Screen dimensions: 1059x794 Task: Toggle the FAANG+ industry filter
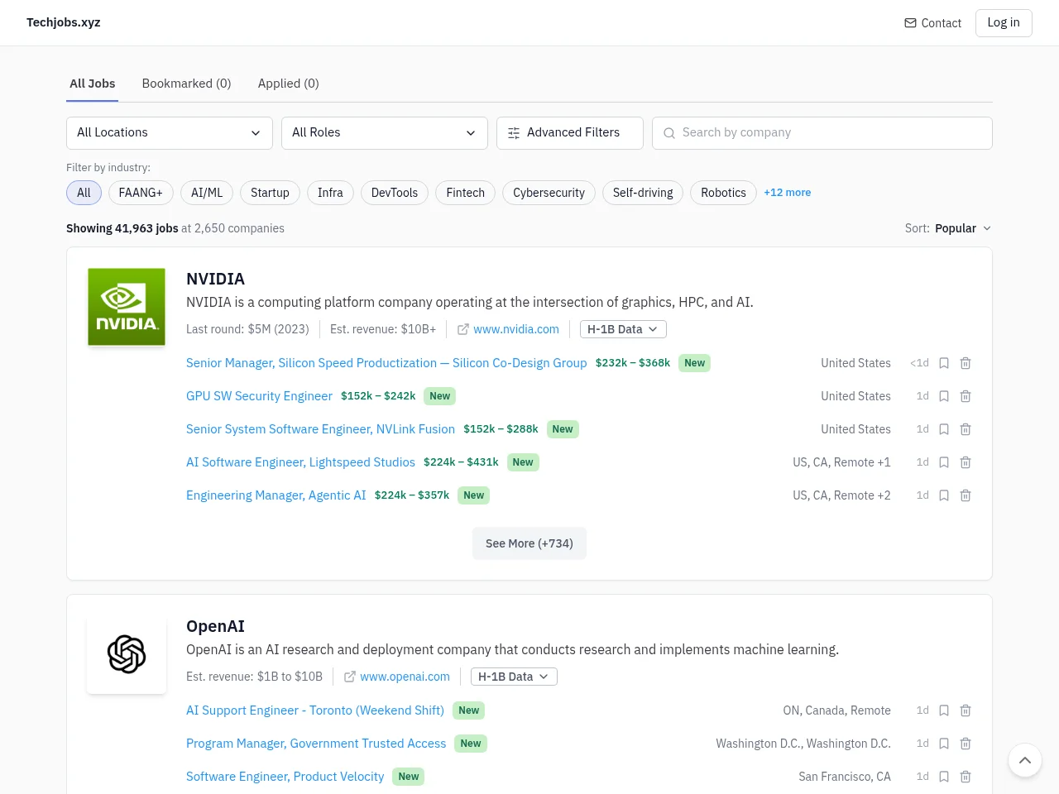tap(141, 193)
